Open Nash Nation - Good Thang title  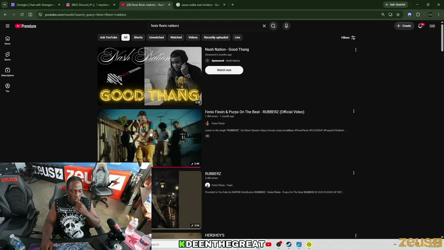227,49
